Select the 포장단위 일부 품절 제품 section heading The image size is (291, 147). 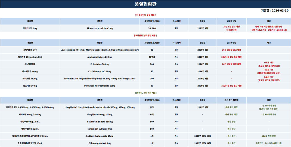pos(145,35)
